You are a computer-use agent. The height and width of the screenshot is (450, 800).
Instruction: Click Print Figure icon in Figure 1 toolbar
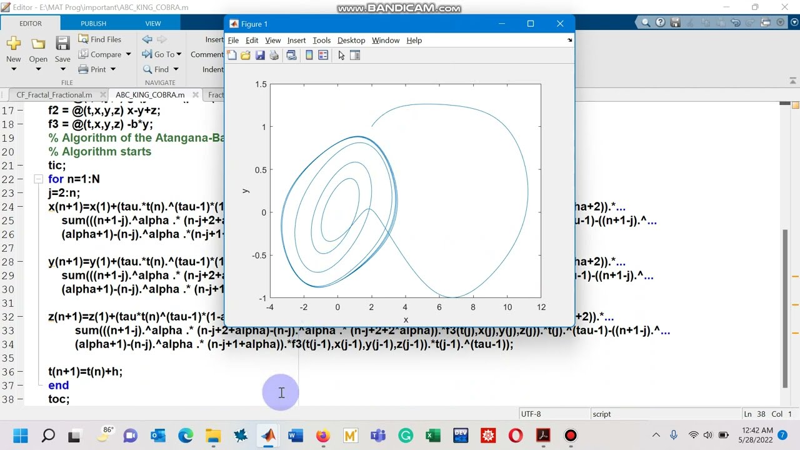[x=274, y=56]
